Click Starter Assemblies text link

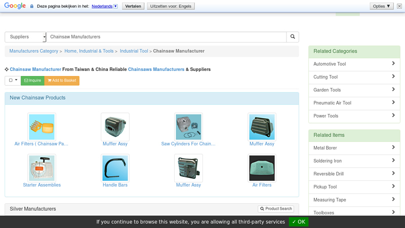point(42,185)
